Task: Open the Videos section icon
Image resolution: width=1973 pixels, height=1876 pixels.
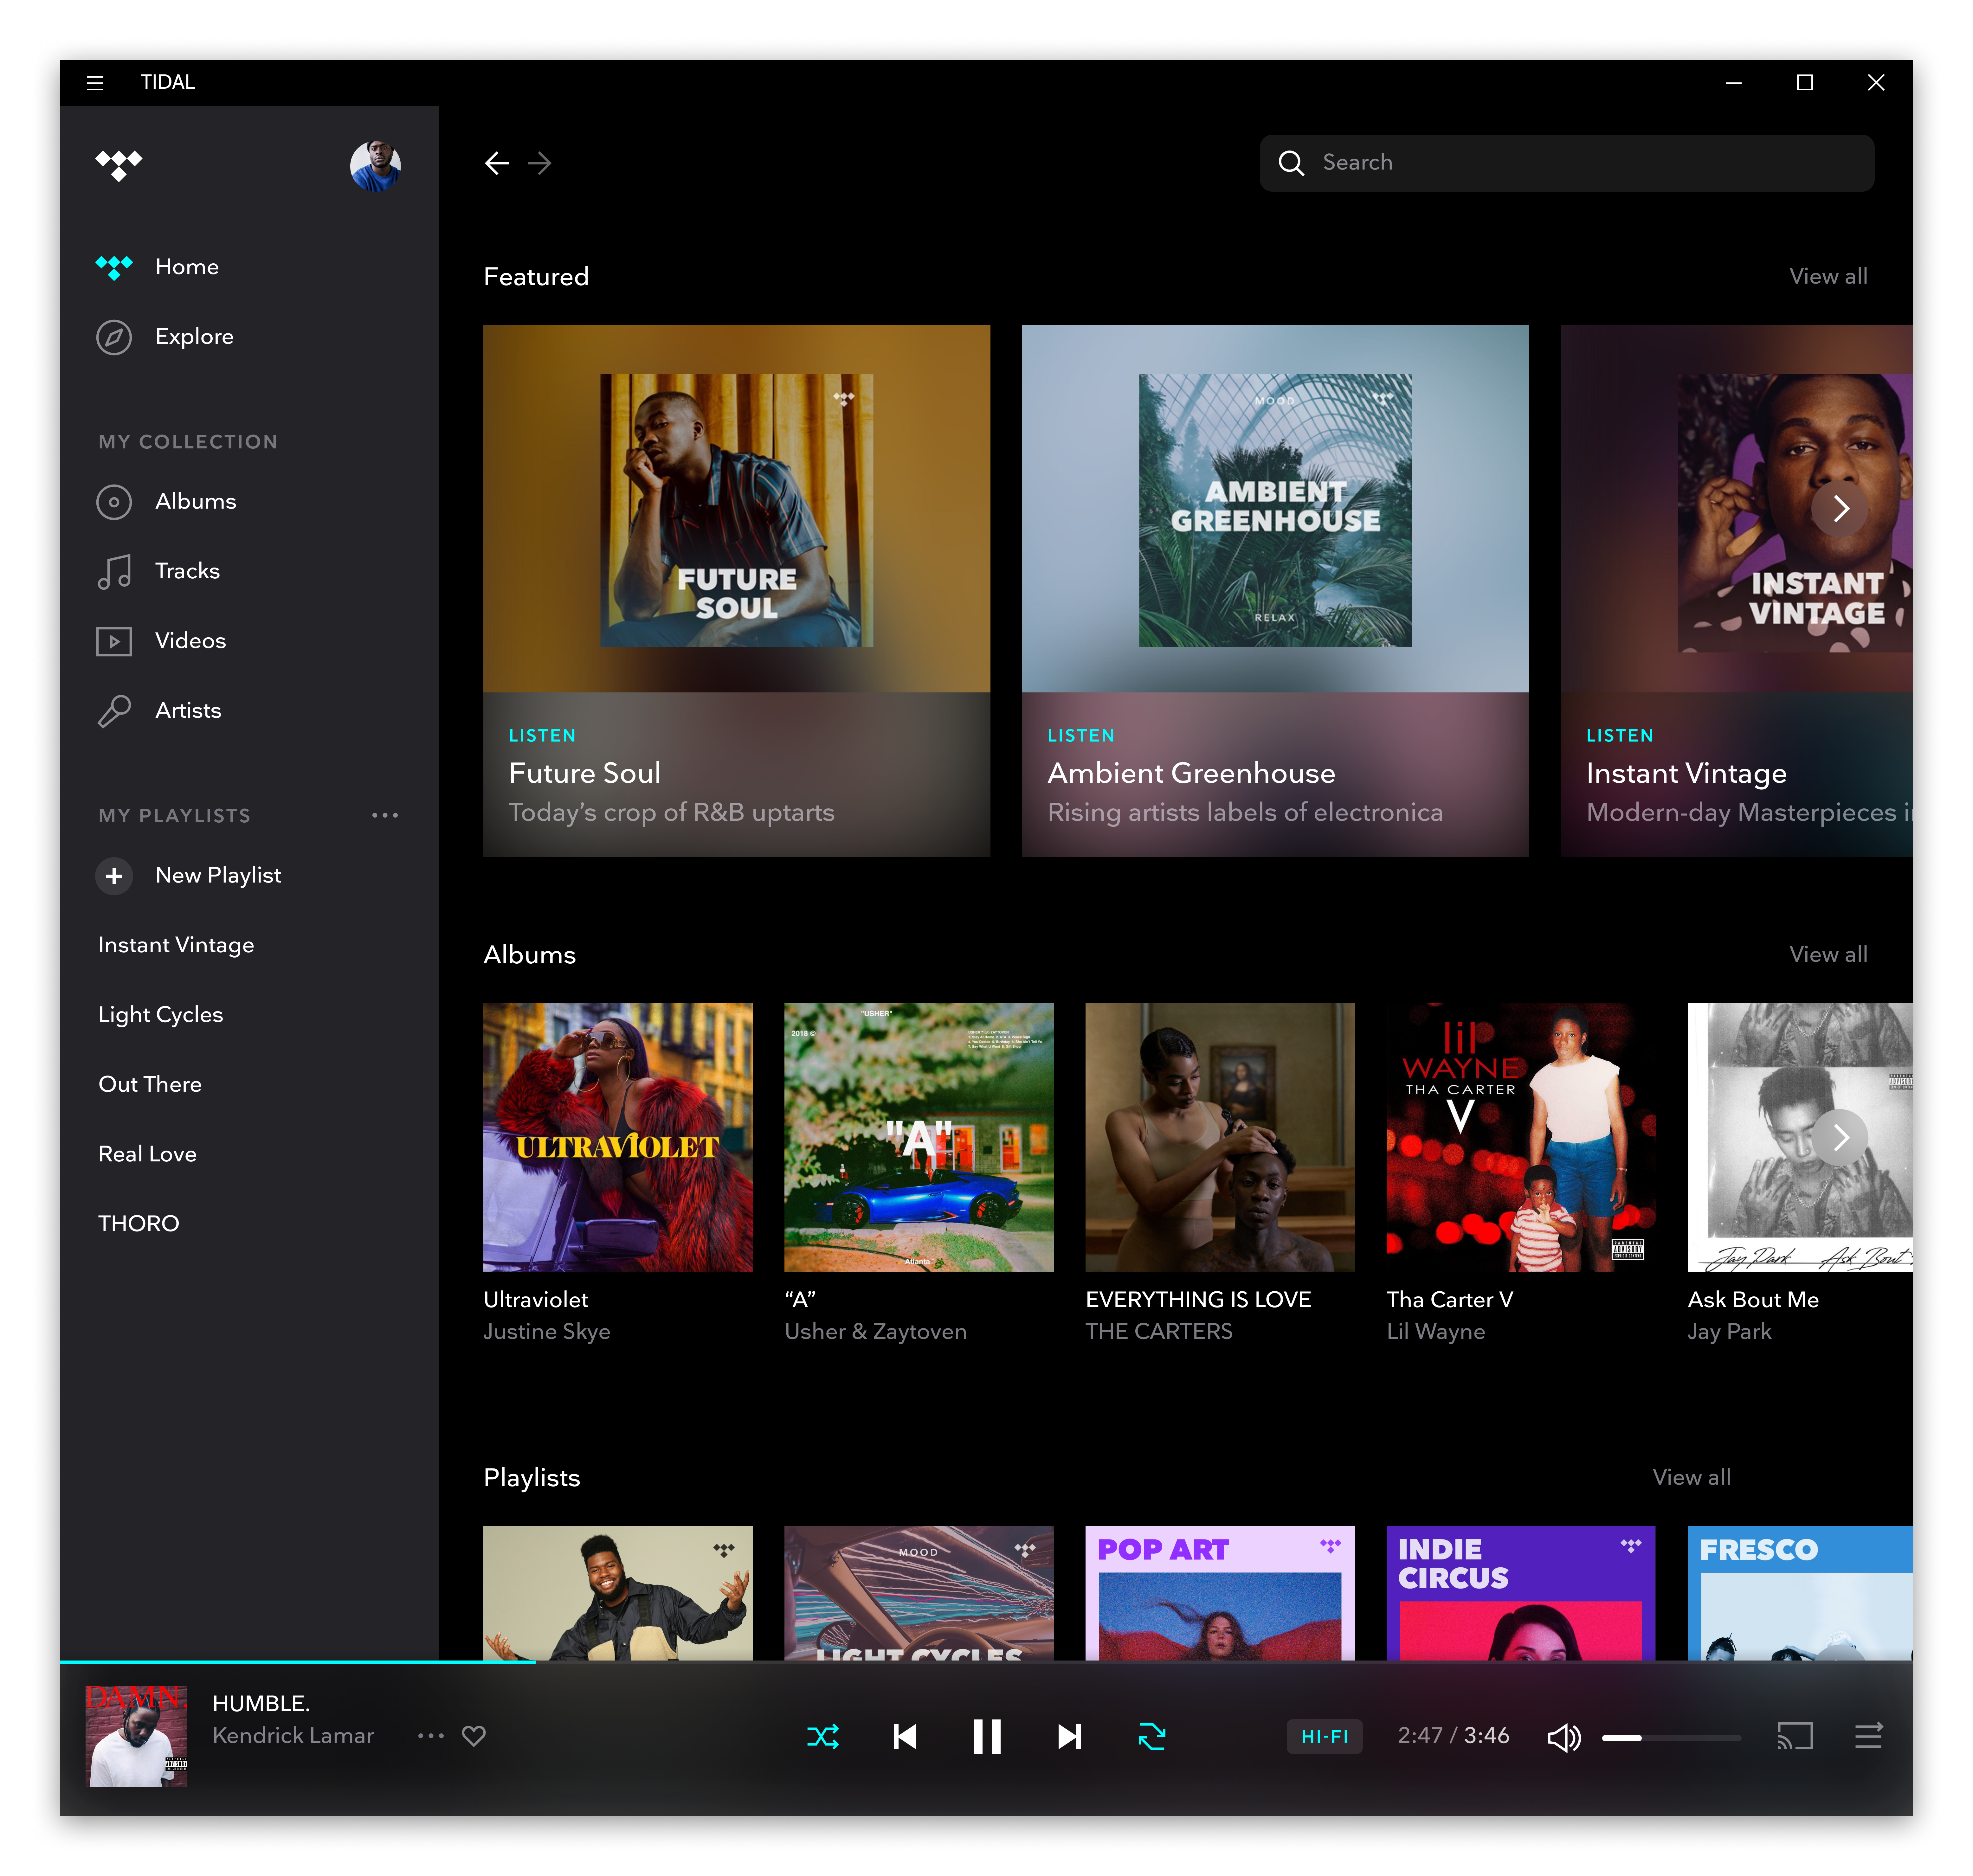Action: pos(114,641)
